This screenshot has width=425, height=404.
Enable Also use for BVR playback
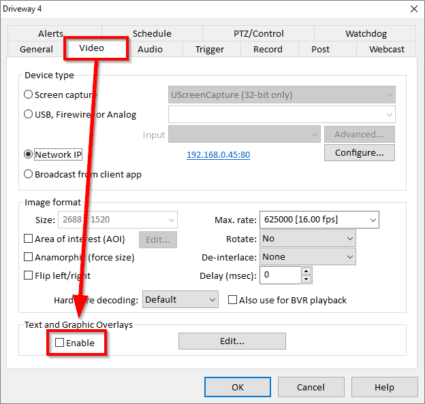click(x=233, y=300)
